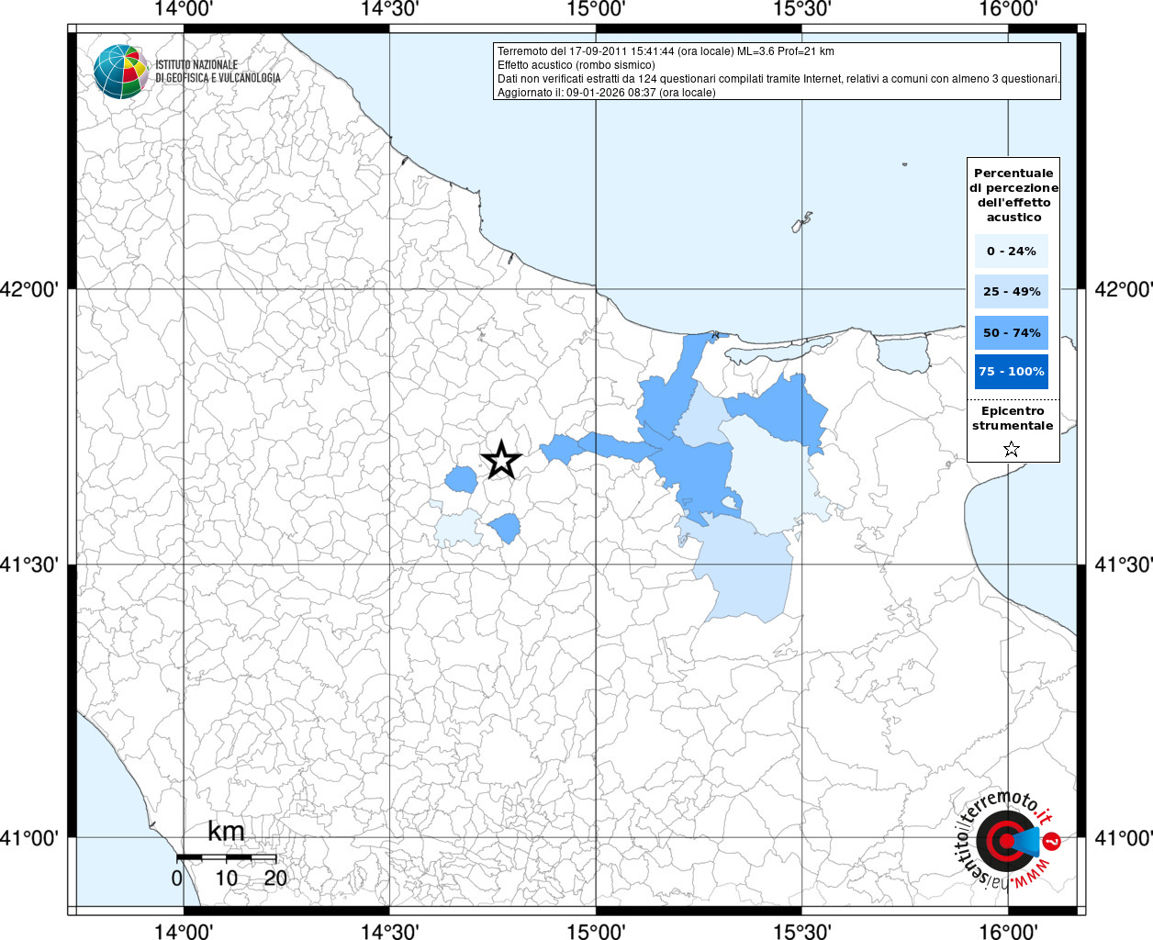
Task: Click the 'Istituto Nazionale di Geofisica e Vulcanologia' text
Action: pyautogui.click(x=218, y=72)
